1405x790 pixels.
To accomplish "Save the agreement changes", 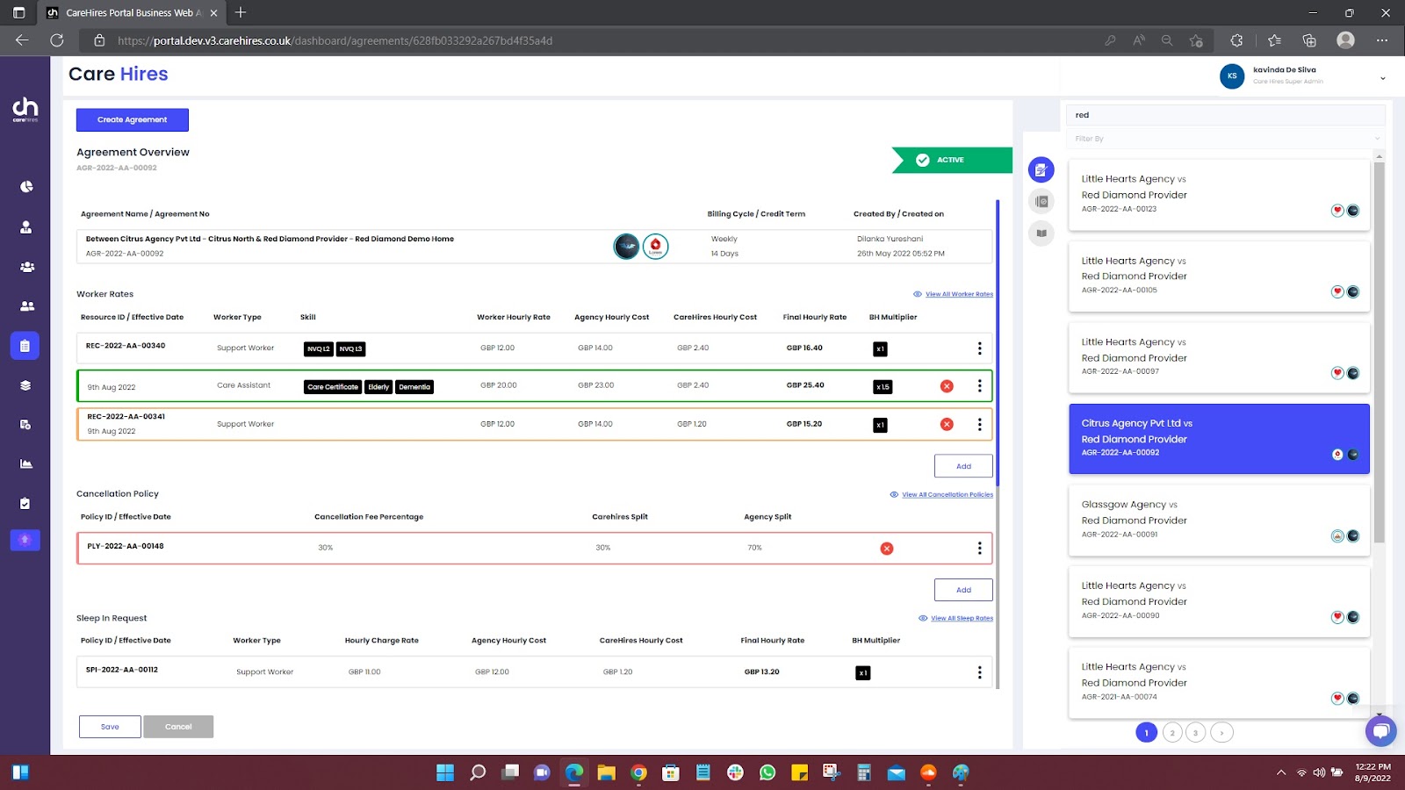I will tap(110, 727).
